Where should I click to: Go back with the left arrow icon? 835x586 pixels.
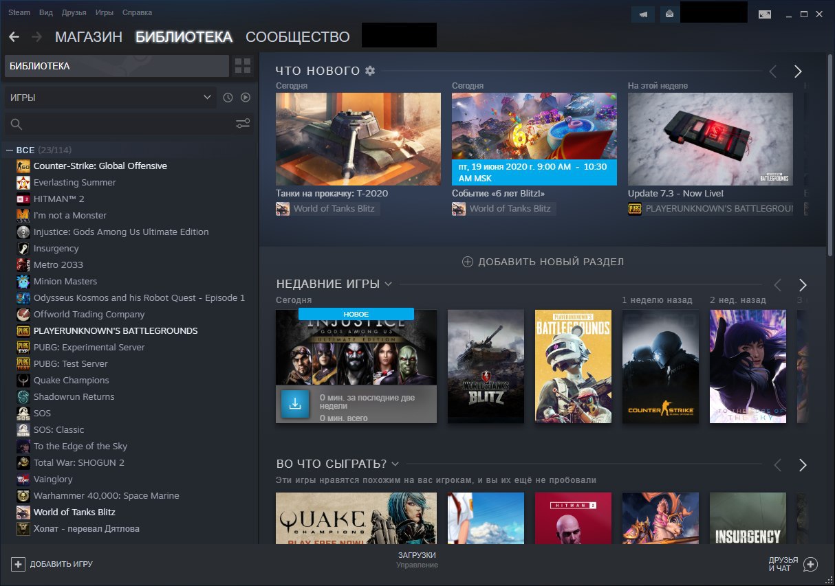coord(14,37)
